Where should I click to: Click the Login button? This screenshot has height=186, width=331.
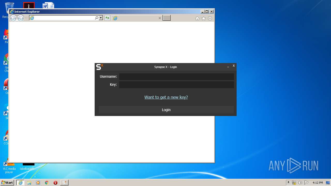pos(166,110)
